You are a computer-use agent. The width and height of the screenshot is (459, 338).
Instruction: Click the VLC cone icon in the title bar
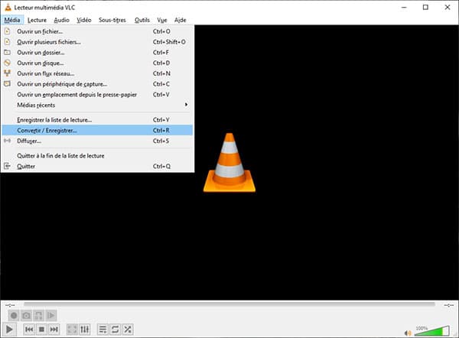pyautogui.click(x=8, y=8)
